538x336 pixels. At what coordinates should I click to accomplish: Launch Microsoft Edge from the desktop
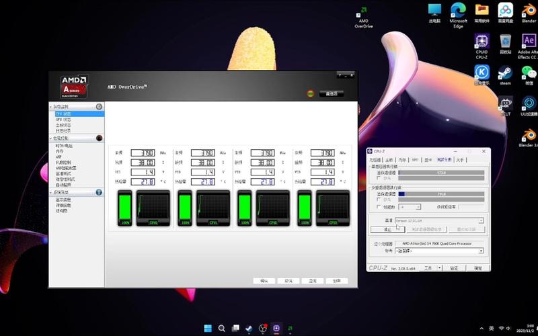pyautogui.click(x=458, y=15)
